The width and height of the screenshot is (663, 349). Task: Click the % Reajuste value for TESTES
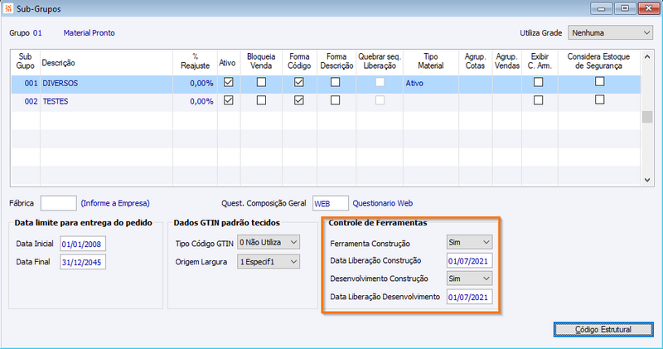tap(201, 101)
